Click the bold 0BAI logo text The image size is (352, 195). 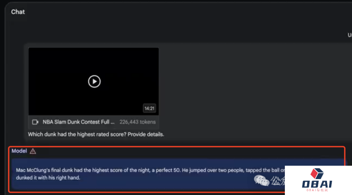[317, 184]
